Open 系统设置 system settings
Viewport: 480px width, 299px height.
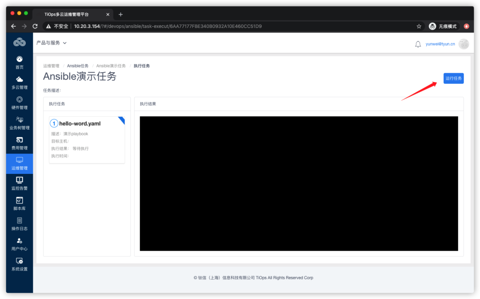click(19, 264)
